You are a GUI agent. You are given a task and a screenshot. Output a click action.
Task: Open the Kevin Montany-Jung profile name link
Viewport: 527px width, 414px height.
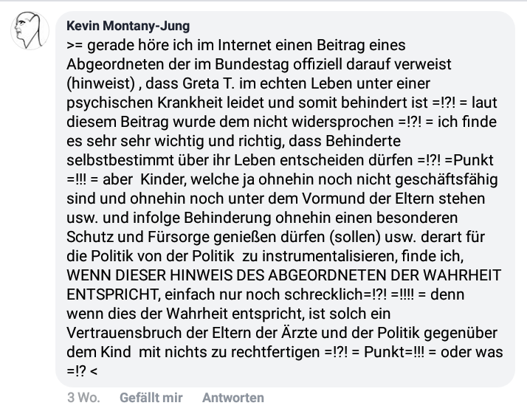pos(128,26)
